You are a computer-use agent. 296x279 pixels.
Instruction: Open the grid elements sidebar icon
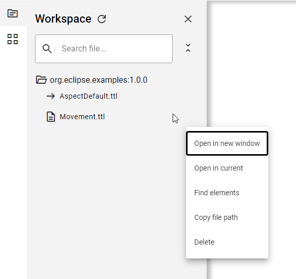coord(13,39)
